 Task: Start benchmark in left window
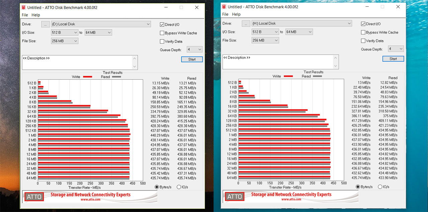click(x=192, y=59)
